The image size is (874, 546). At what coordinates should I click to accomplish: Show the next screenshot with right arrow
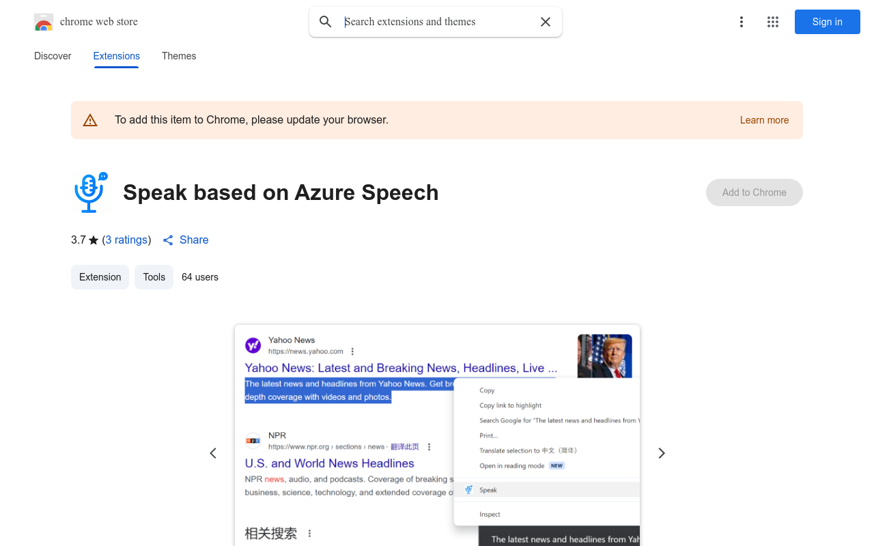(661, 453)
